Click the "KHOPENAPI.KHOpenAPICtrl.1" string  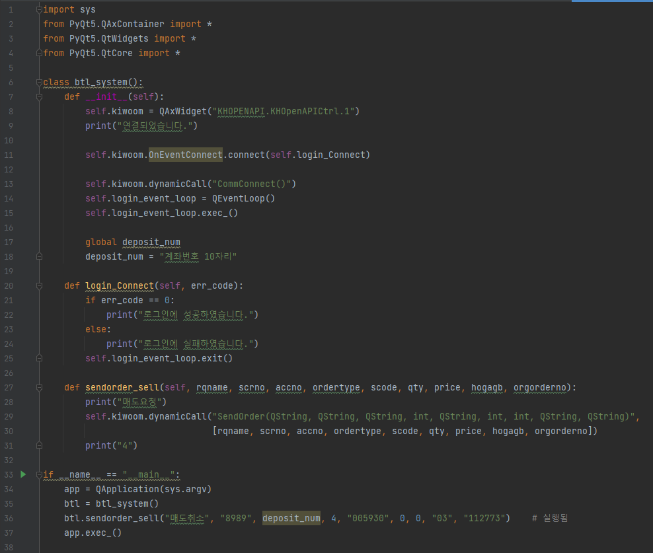coord(284,111)
